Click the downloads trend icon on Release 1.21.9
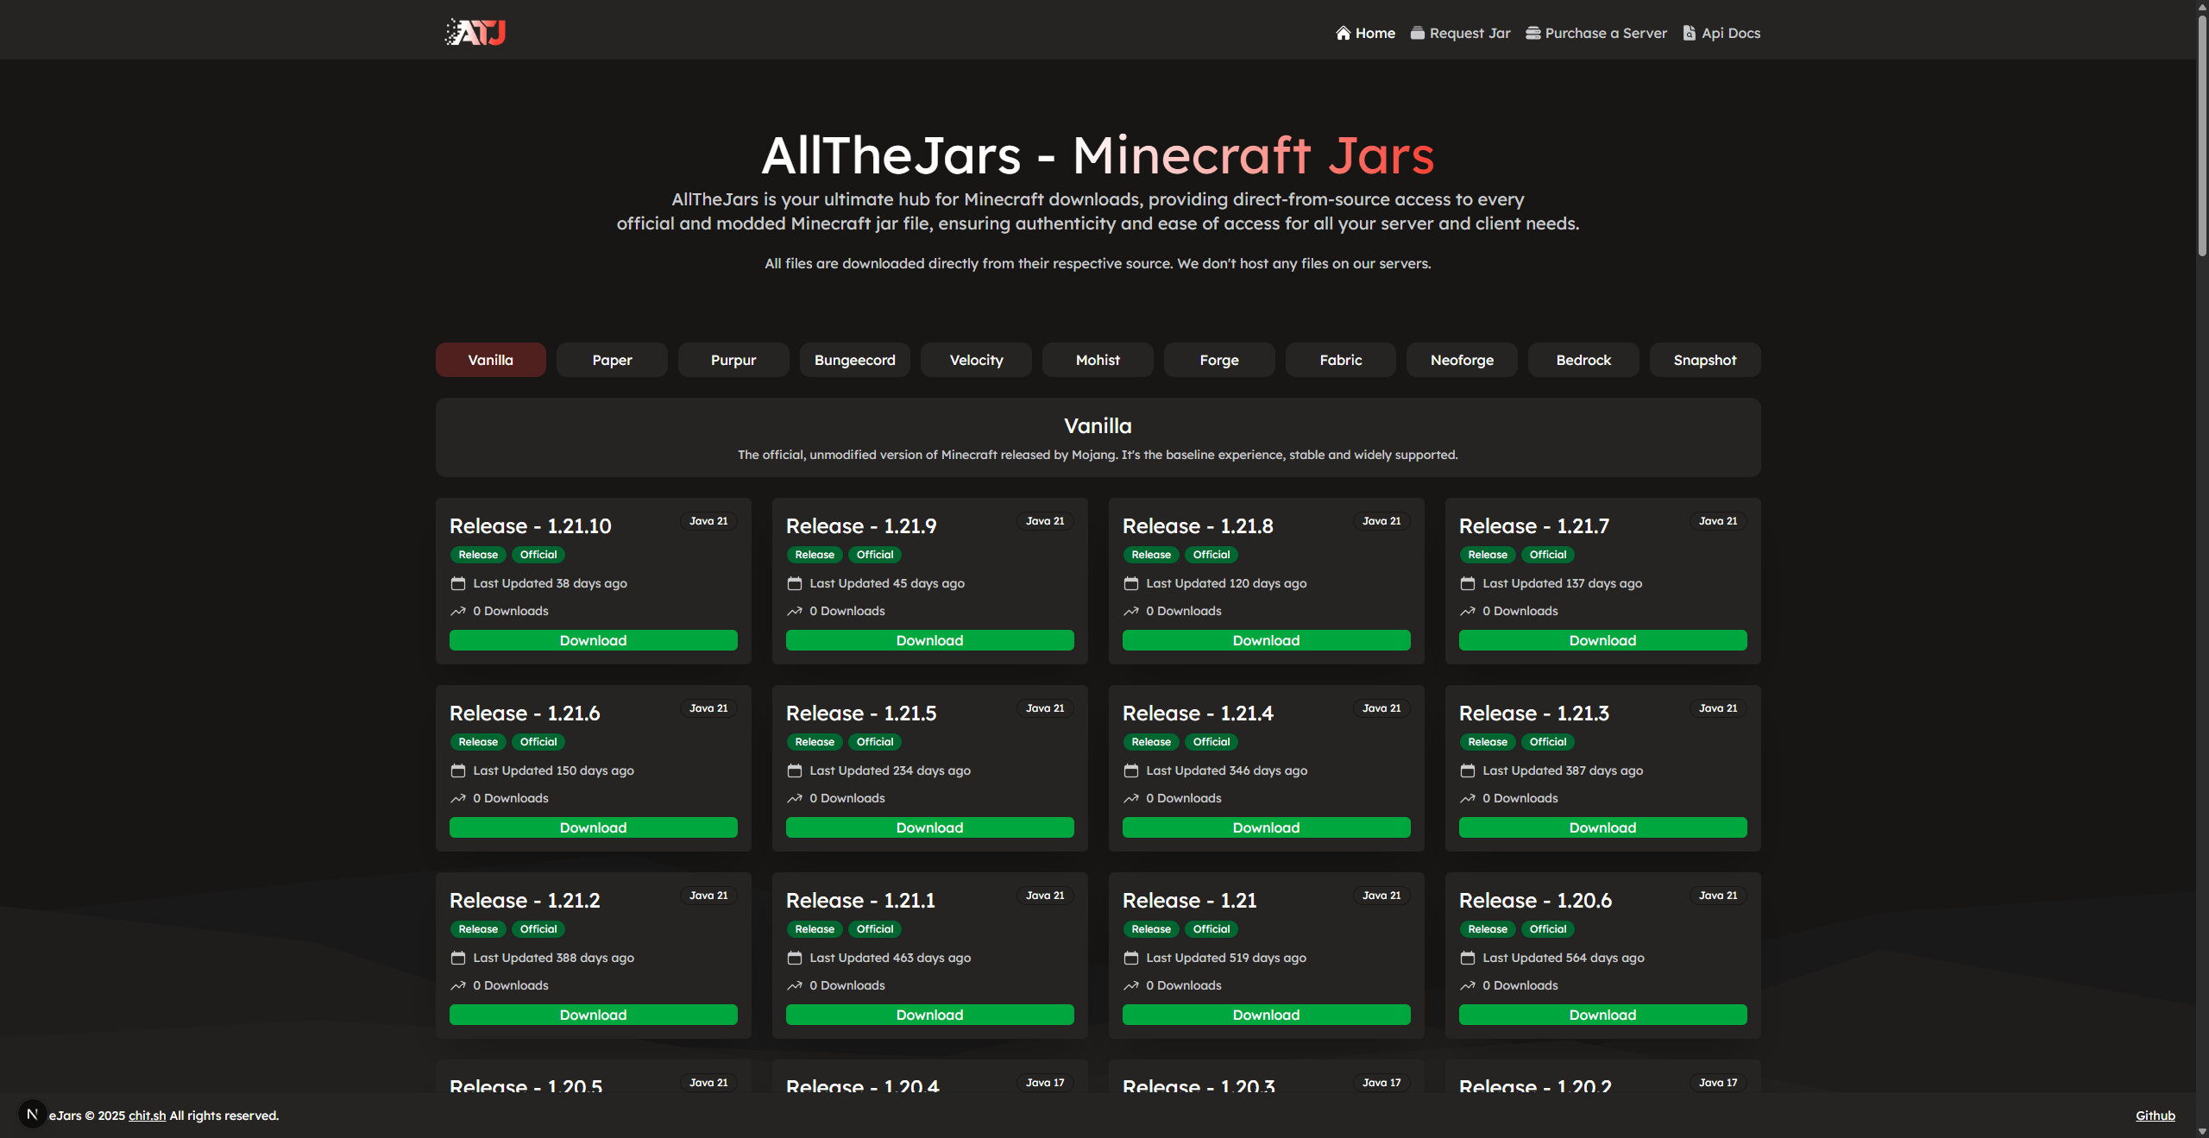Image resolution: width=2209 pixels, height=1138 pixels. click(795, 611)
